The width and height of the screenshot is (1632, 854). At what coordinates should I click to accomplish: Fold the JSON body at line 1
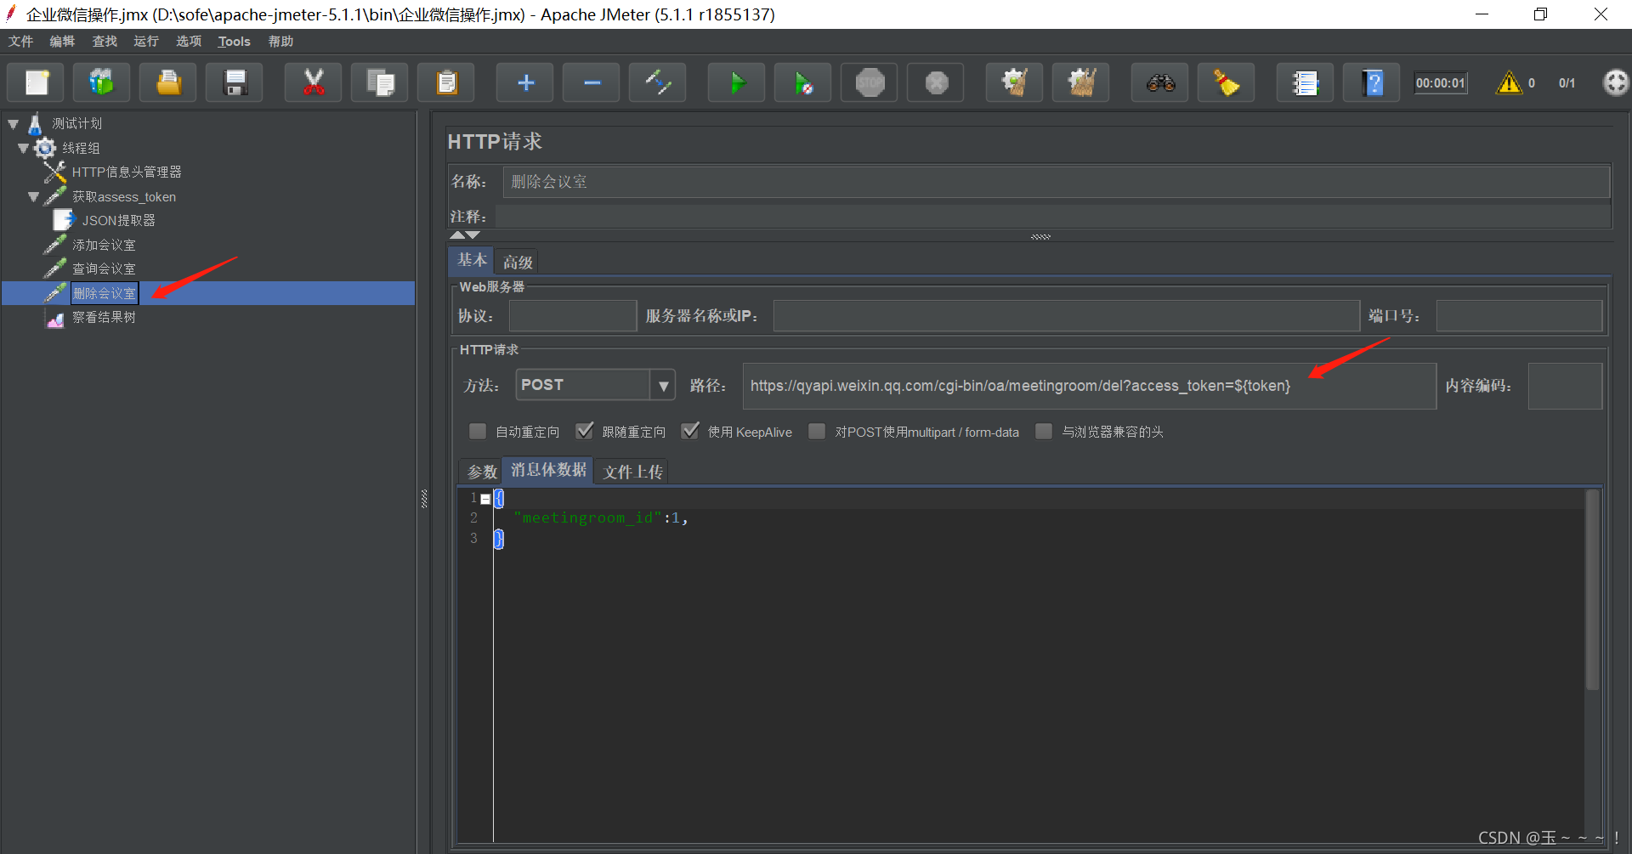[x=485, y=499]
